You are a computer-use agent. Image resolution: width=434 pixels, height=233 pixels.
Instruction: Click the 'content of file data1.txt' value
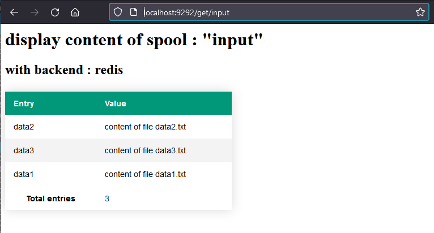(145, 174)
